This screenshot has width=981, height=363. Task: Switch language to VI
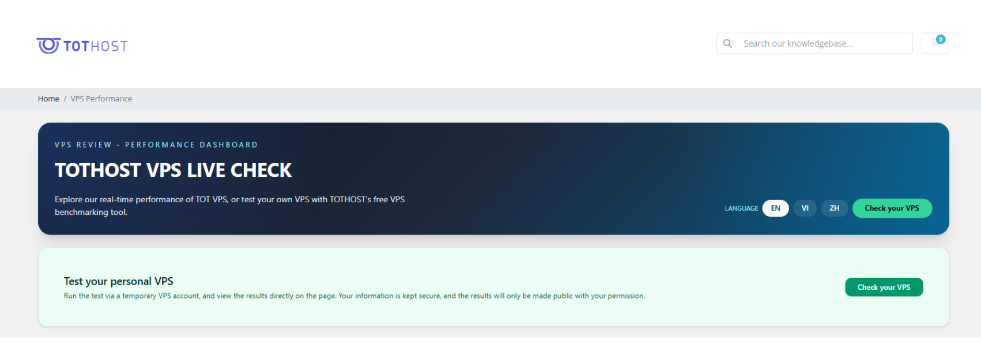(805, 208)
